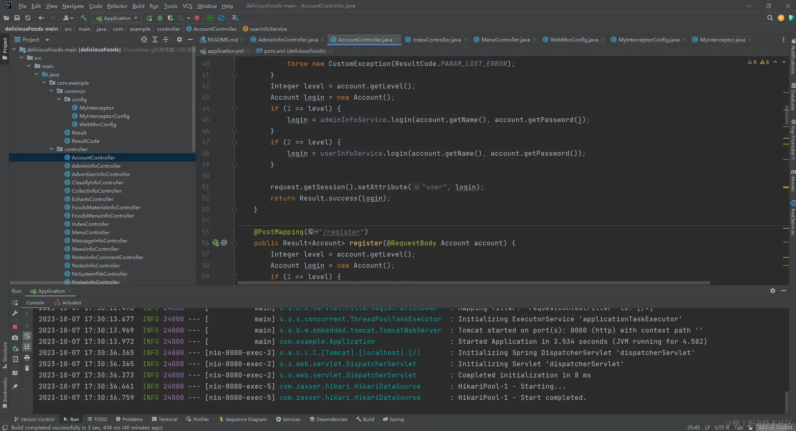The height and width of the screenshot is (431, 796).
Task: Open Run panel gear settings
Action: click(x=773, y=291)
